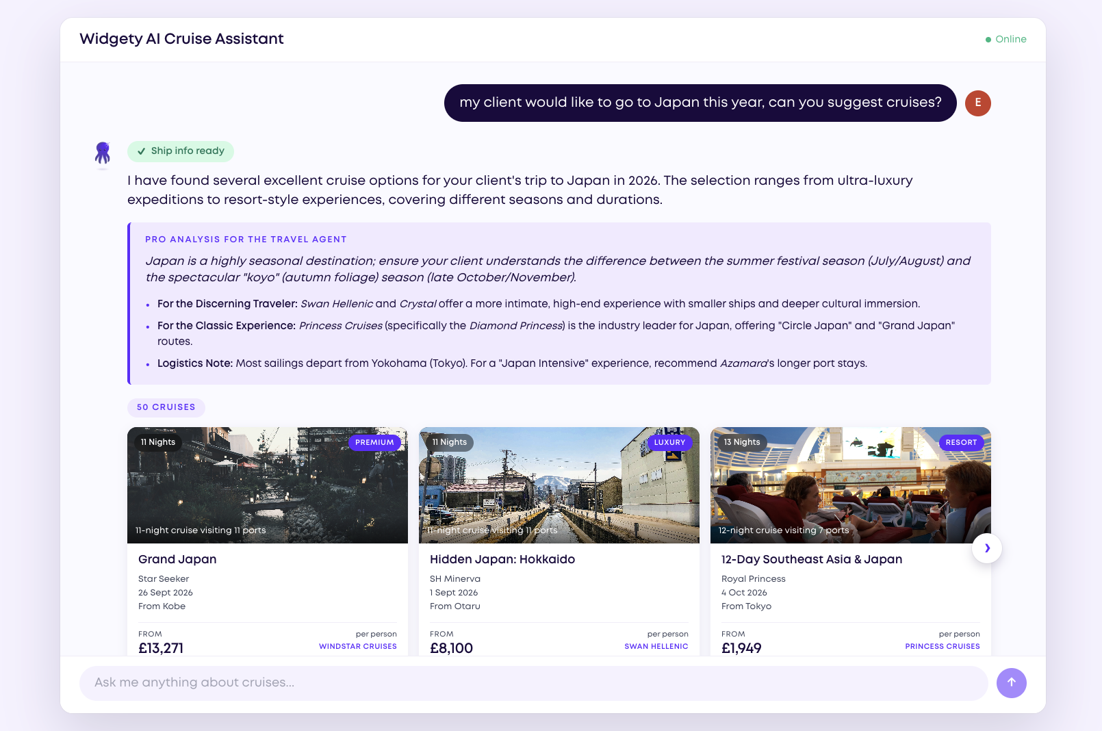Click the Grand Japan title
1102x731 pixels.
177,559
